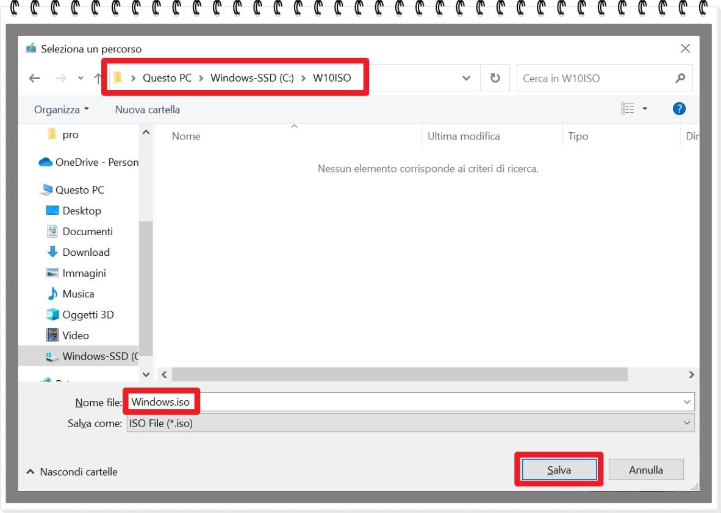The width and height of the screenshot is (721, 513).
Task: Open Oggetti 3D in navigation pane
Action: [x=88, y=314]
